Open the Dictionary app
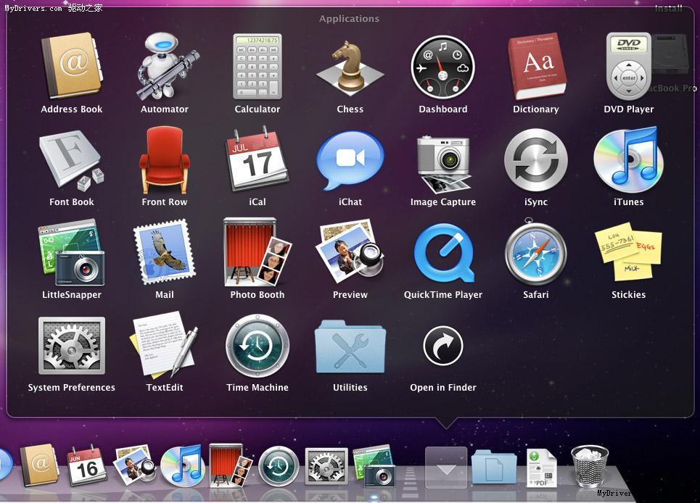The width and height of the screenshot is (700, 503). pos(536,67)
